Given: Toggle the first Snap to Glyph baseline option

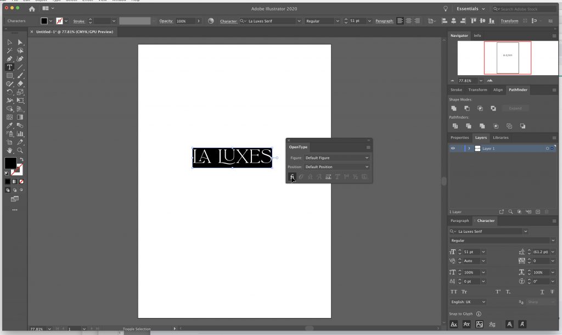Looking at the screenshot, I should (454, 325).
